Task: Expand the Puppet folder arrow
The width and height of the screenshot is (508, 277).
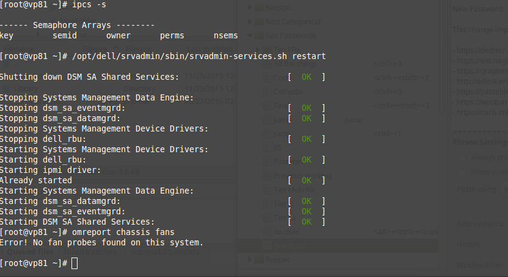Action: pos(249,260)
